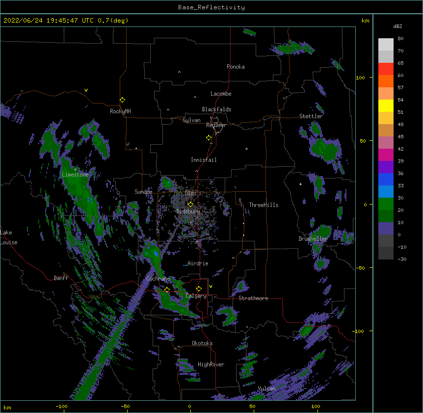
Task: Click the yellow 54 dBZ legend swatch
Action: click(386, 105)
